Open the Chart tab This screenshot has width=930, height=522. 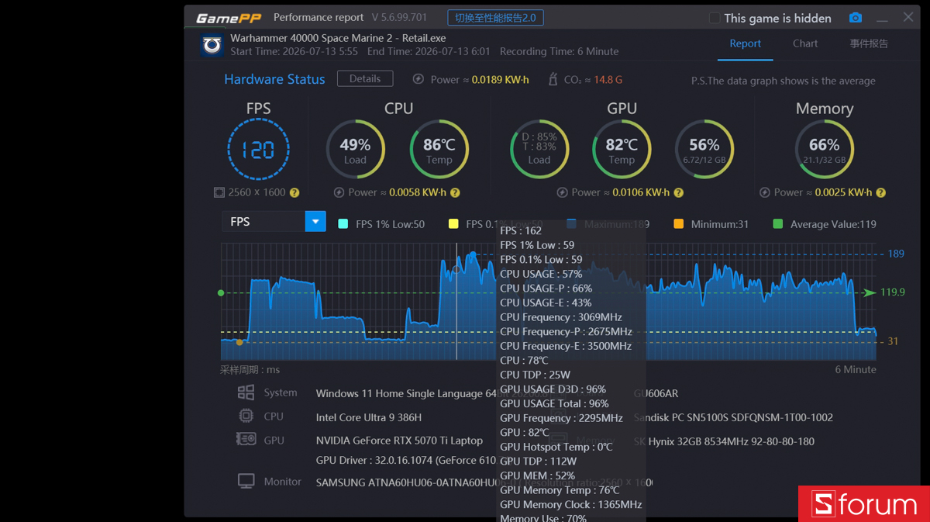point(805,43)
